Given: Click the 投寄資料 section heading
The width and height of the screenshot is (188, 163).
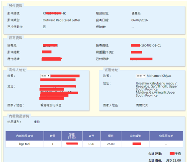Looking at the screenshot, I should (x=15, y=38).
